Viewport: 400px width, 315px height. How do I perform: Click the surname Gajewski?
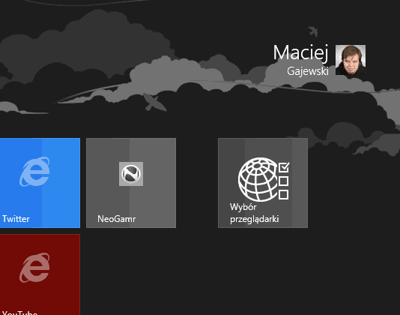click(x=308, y=71)
